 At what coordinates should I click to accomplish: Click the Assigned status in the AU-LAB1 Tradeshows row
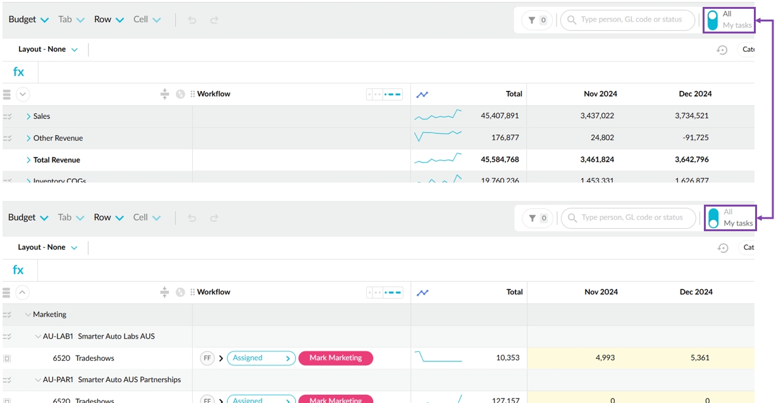click(261, 358)
